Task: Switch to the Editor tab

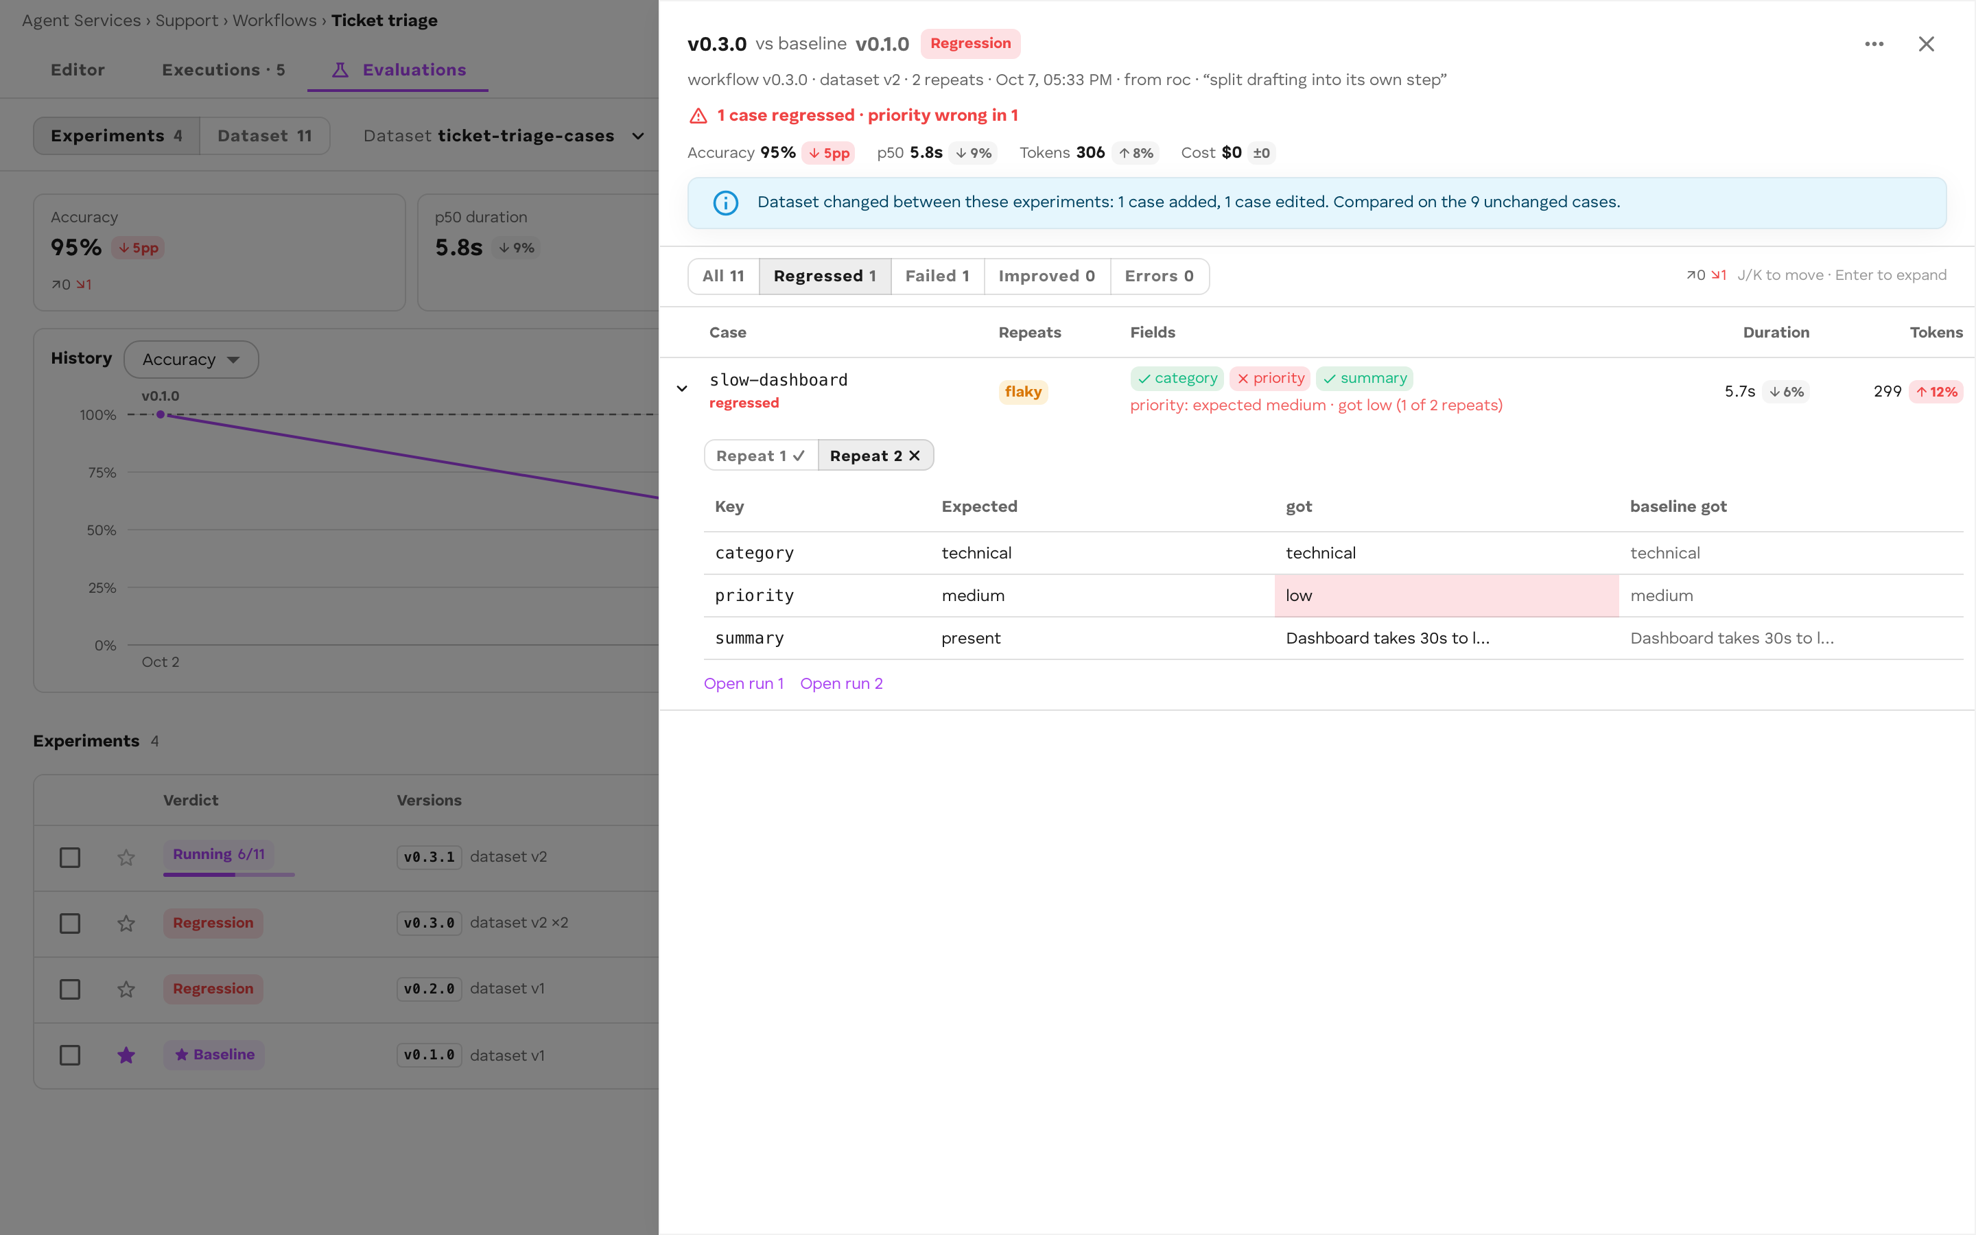Action: (78, 70)
